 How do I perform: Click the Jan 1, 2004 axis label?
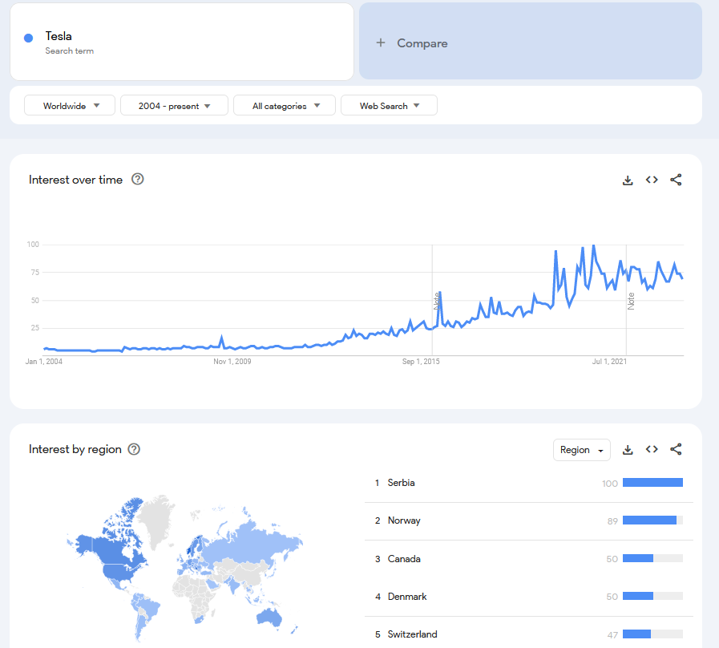point(43,362)
